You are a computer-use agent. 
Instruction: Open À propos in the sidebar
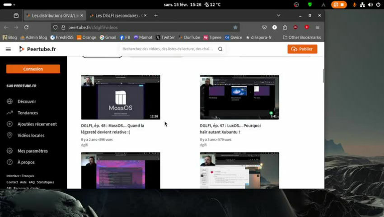(26, 162)
